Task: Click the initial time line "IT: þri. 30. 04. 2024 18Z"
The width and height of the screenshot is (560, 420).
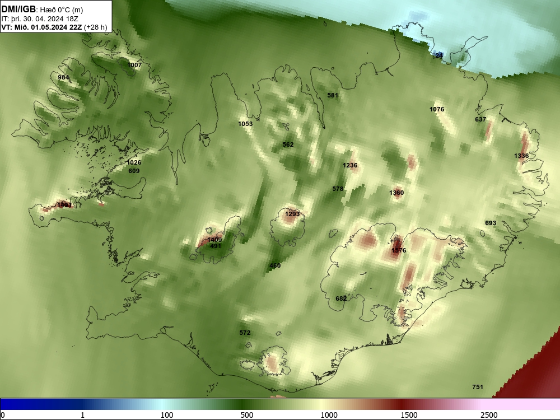Action: coord(40,19)
